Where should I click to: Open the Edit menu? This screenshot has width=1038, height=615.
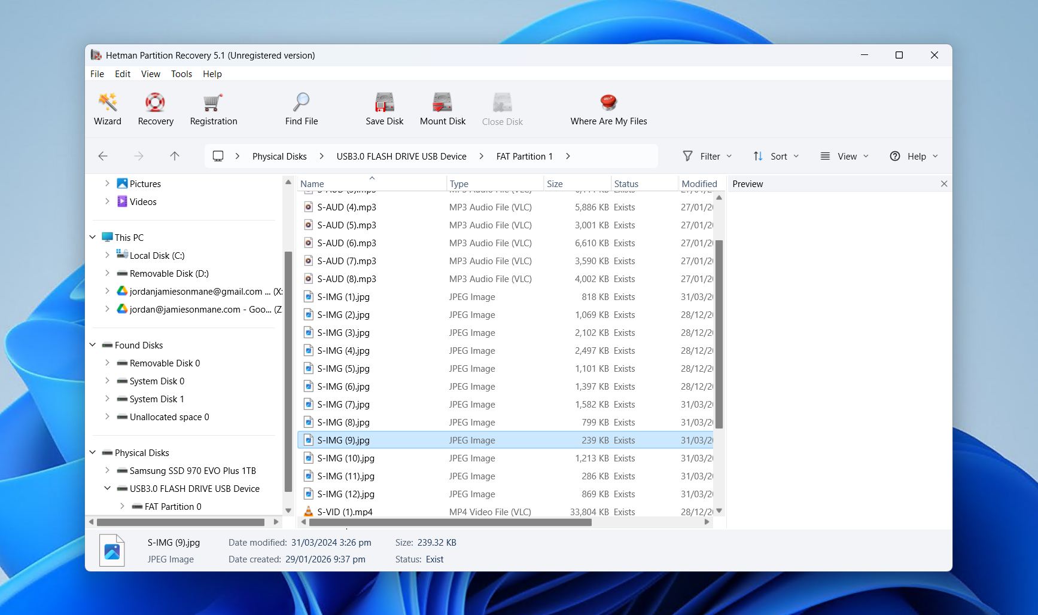[x=122, y=74]
